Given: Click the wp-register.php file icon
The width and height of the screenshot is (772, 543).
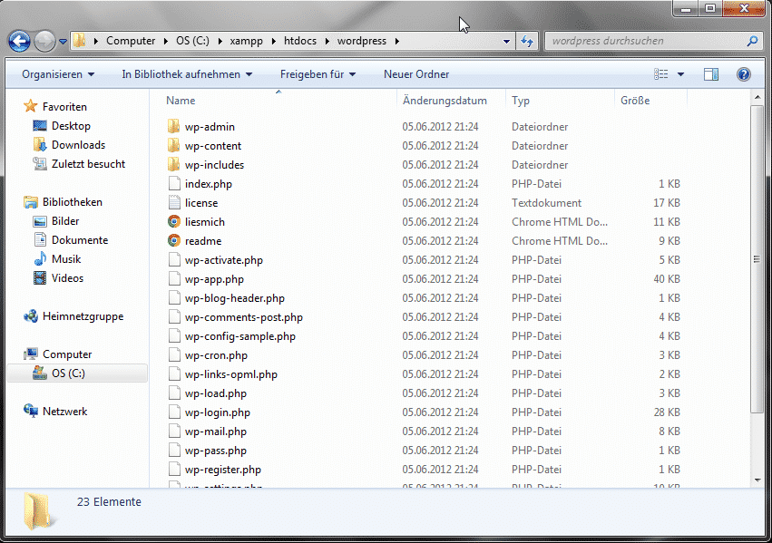Looking at the screenshot, I should coord(174,470).
